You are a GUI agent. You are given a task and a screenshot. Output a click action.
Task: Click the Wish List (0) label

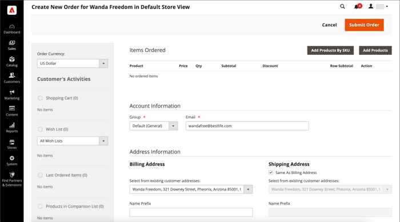[57, 129]
